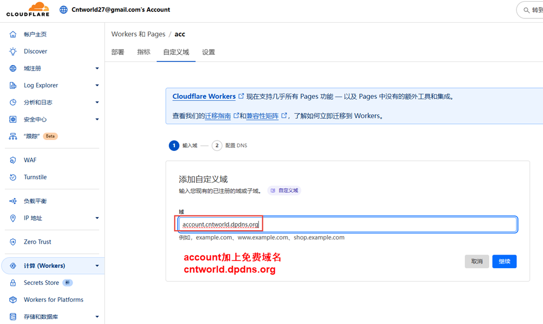Click the IP 地址 location pin icon

[x=13, y=218]
